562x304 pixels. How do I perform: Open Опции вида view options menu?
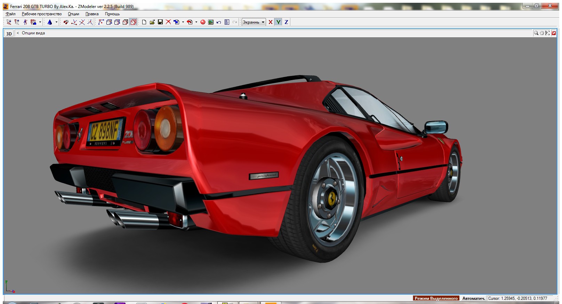pyautogui.click(x=33, y=33)
